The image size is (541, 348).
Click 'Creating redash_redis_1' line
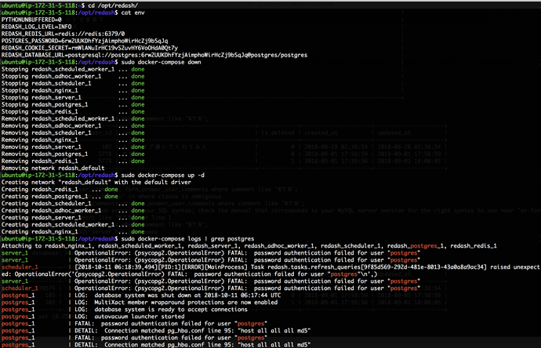(x=60, y=190)
